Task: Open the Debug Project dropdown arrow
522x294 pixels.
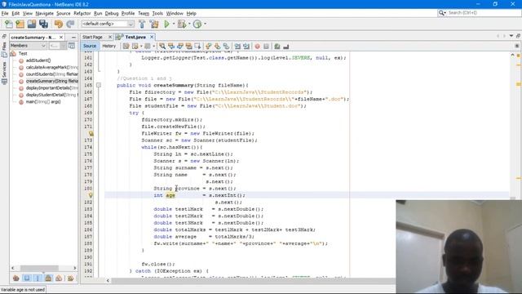Action: tap(189, 24)
